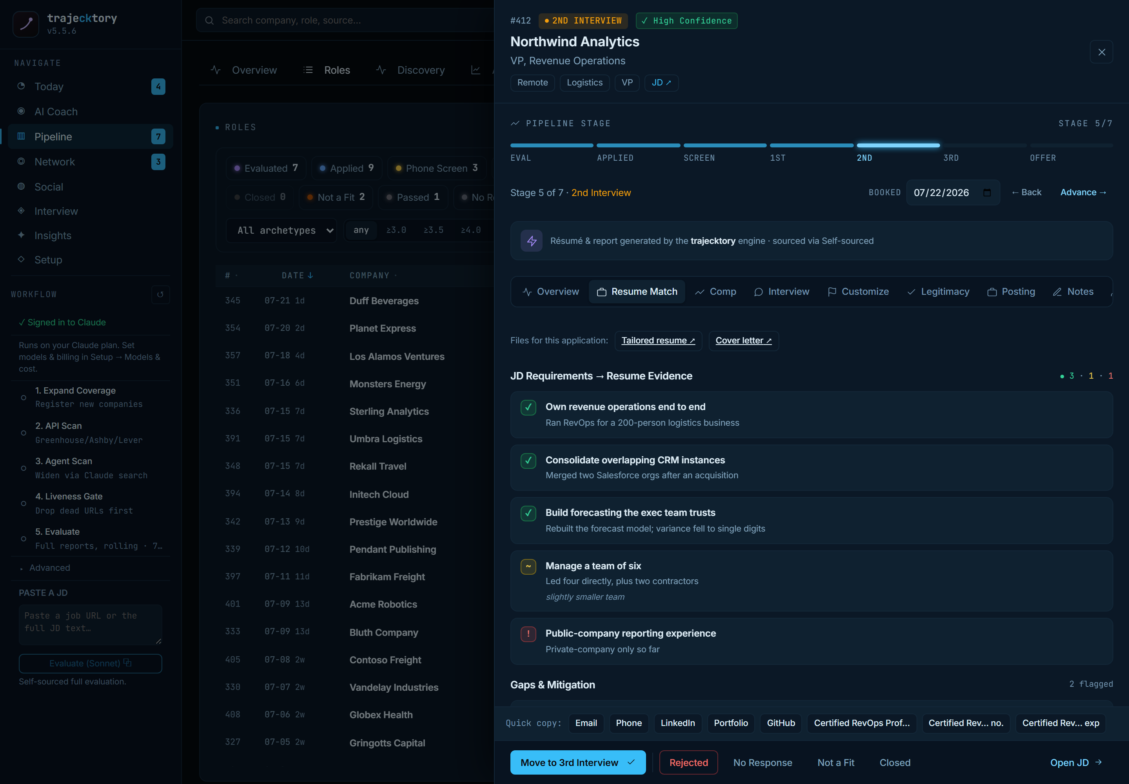Click the partial-match icon for Manage a team
Image resolution: width=1129 pixels, height=784 pixels.
(528, 566)
